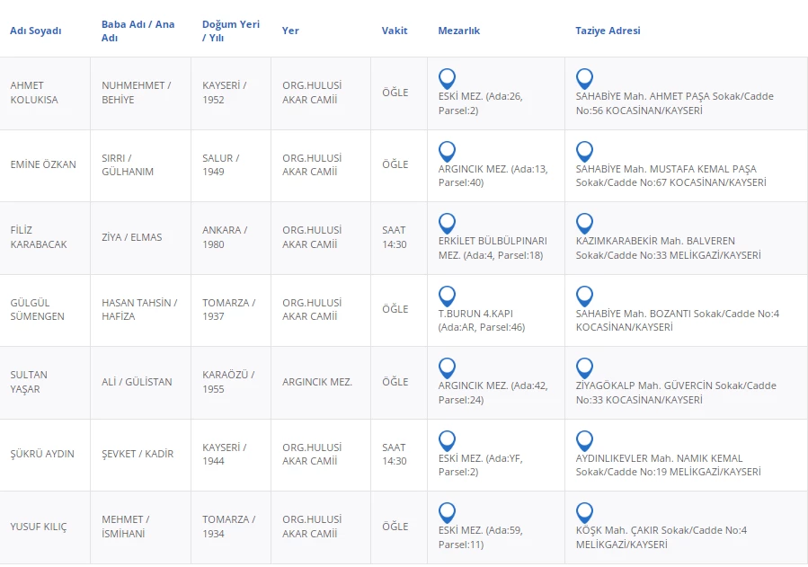Image resolution: width=808 pixels, height=567 pixels.
Task: Click the Vakit column header
Action: tap(395, 31)
